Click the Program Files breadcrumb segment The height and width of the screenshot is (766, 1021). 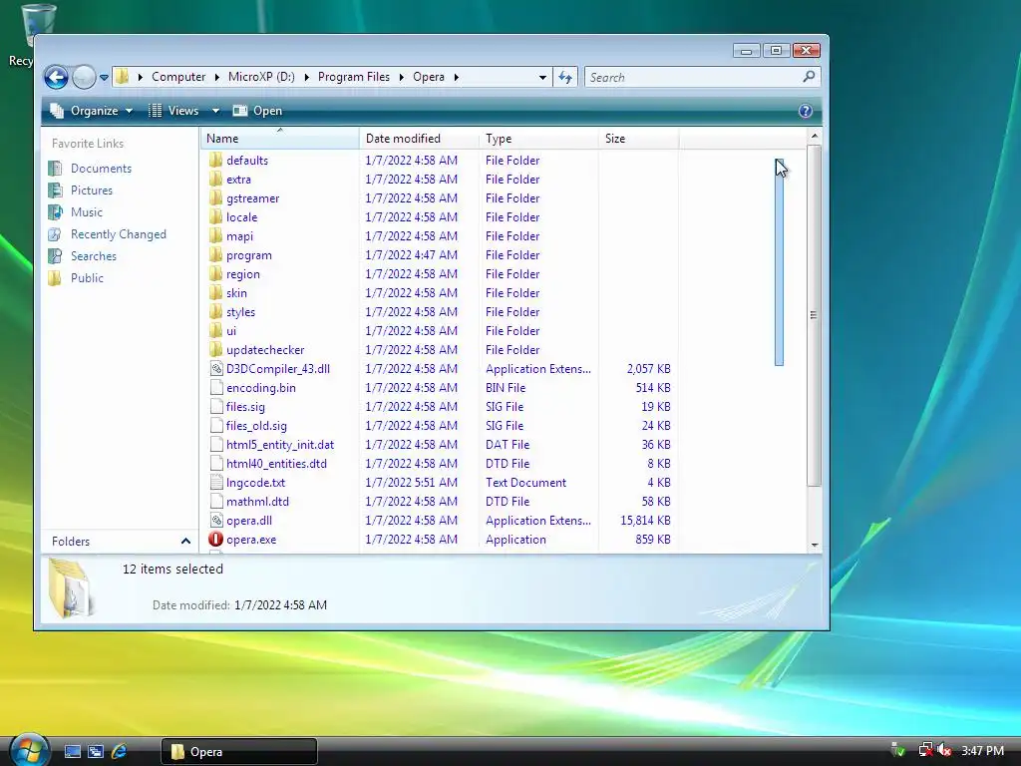(x=354, y=77)
